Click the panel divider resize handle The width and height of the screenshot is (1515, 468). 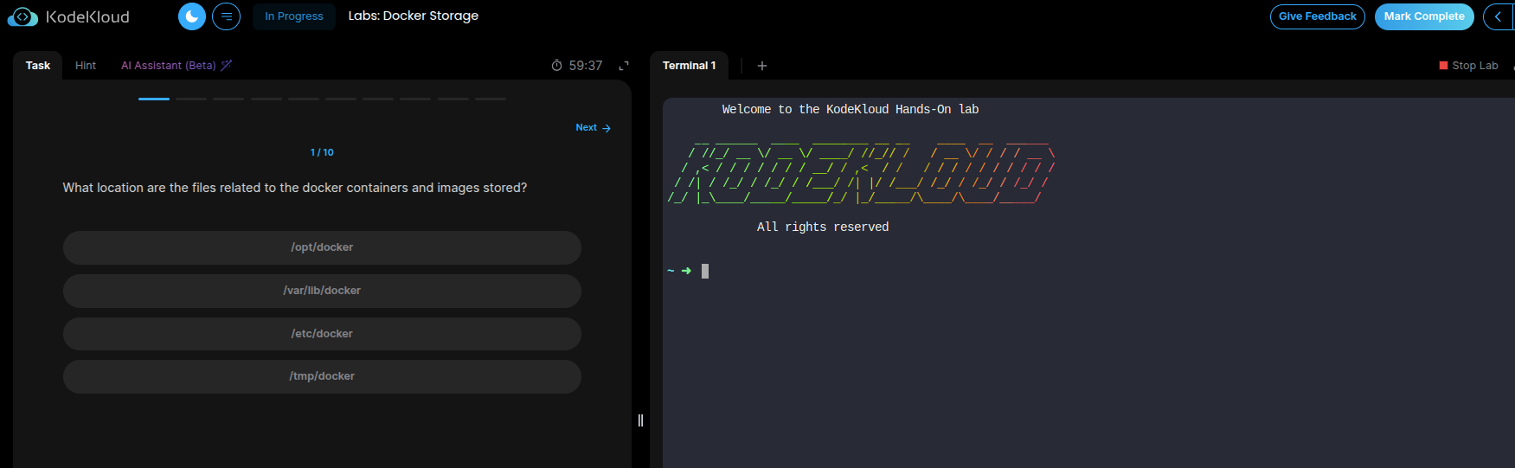tap(640, 420)
